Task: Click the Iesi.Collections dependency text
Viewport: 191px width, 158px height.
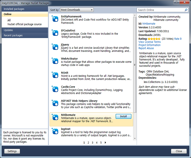Action: 161,82
